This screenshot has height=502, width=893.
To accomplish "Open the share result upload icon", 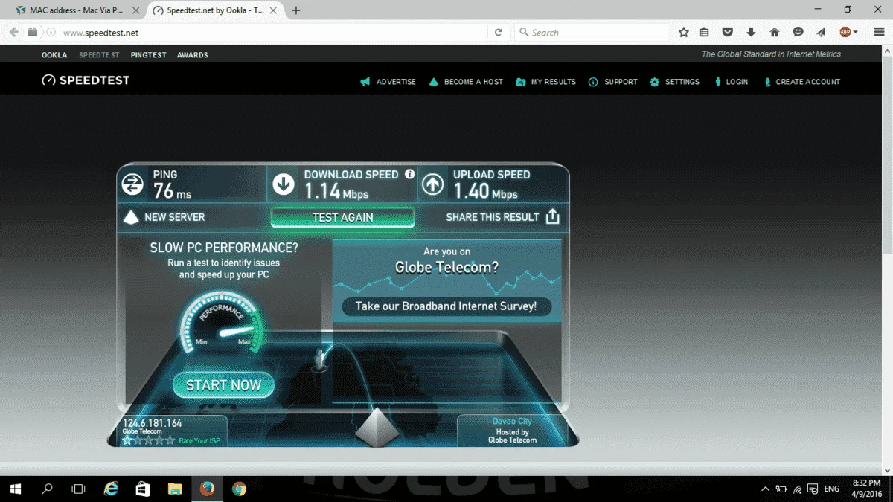I will click(552, 216).
